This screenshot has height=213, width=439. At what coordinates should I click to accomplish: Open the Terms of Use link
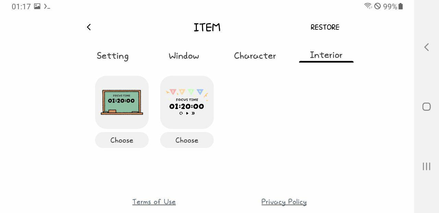154,202
